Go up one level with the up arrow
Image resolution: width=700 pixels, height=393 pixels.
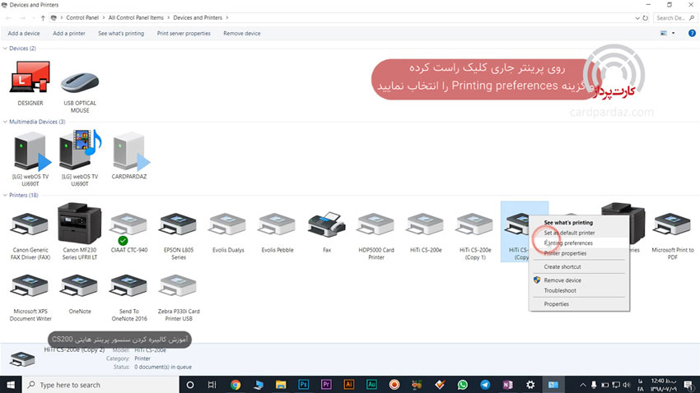tap(43, 18)
